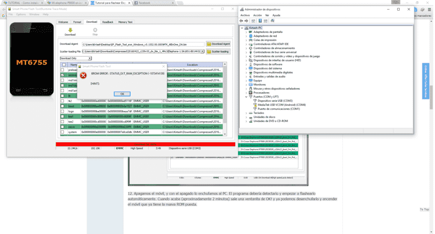The height and width of the screenshot is (234, 435).
Task: Click the Stop icon in flash tool
Action: (x=95, y=30)
